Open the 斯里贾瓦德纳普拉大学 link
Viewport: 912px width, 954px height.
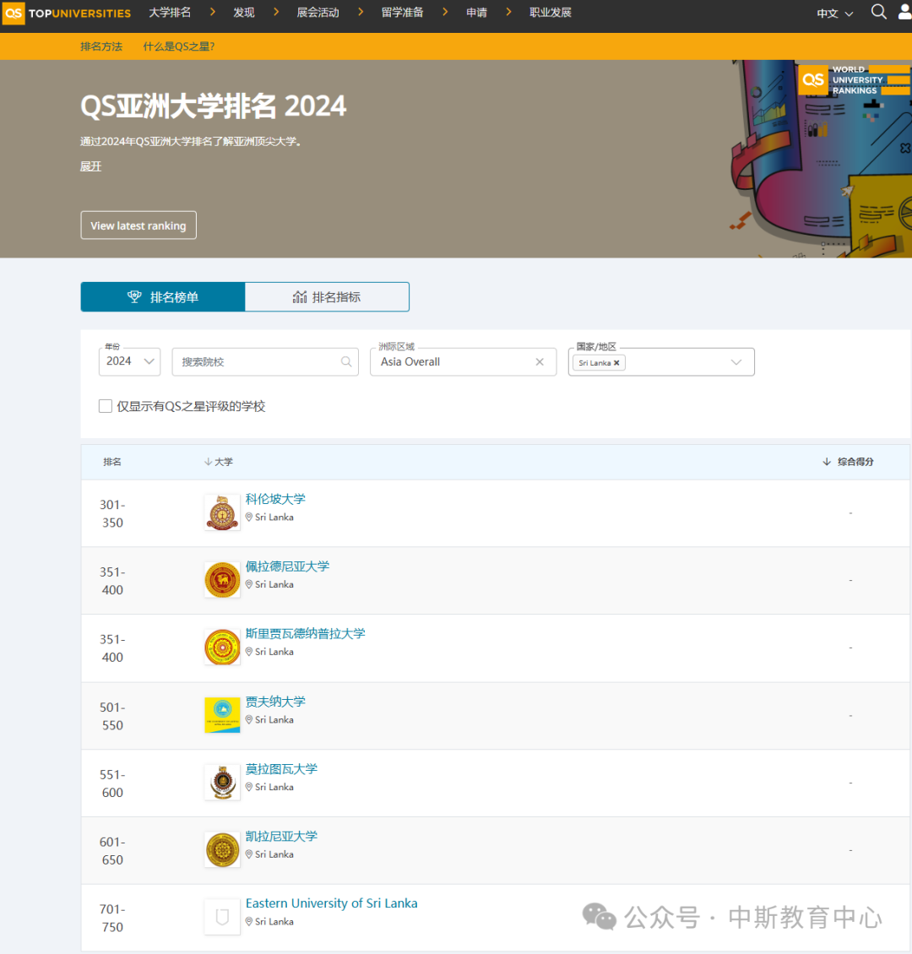coord(306,633)
